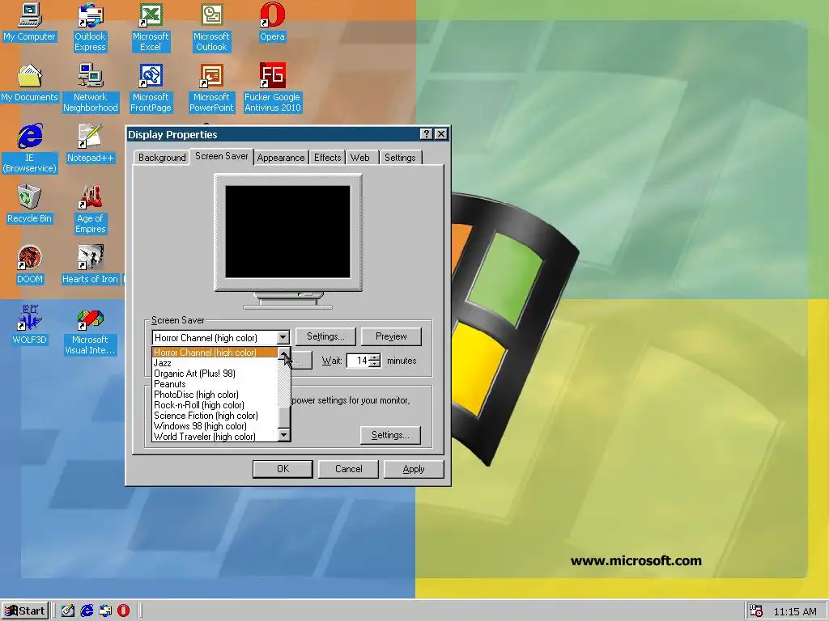Click the Start button on taskbar
Image resolution: width=829 pixels, height=621 pixels.
pyautogui.click(x=25, y=611)
